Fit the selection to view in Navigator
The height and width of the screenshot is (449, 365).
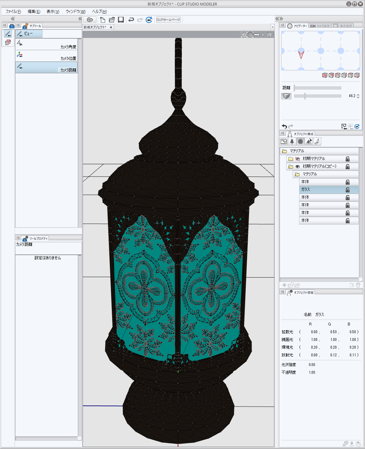pyautogui.click(x=344, y=126)
